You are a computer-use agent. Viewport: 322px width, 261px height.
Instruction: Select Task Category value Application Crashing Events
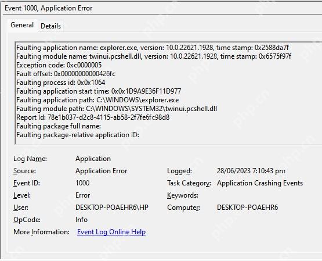coord(260,183)
